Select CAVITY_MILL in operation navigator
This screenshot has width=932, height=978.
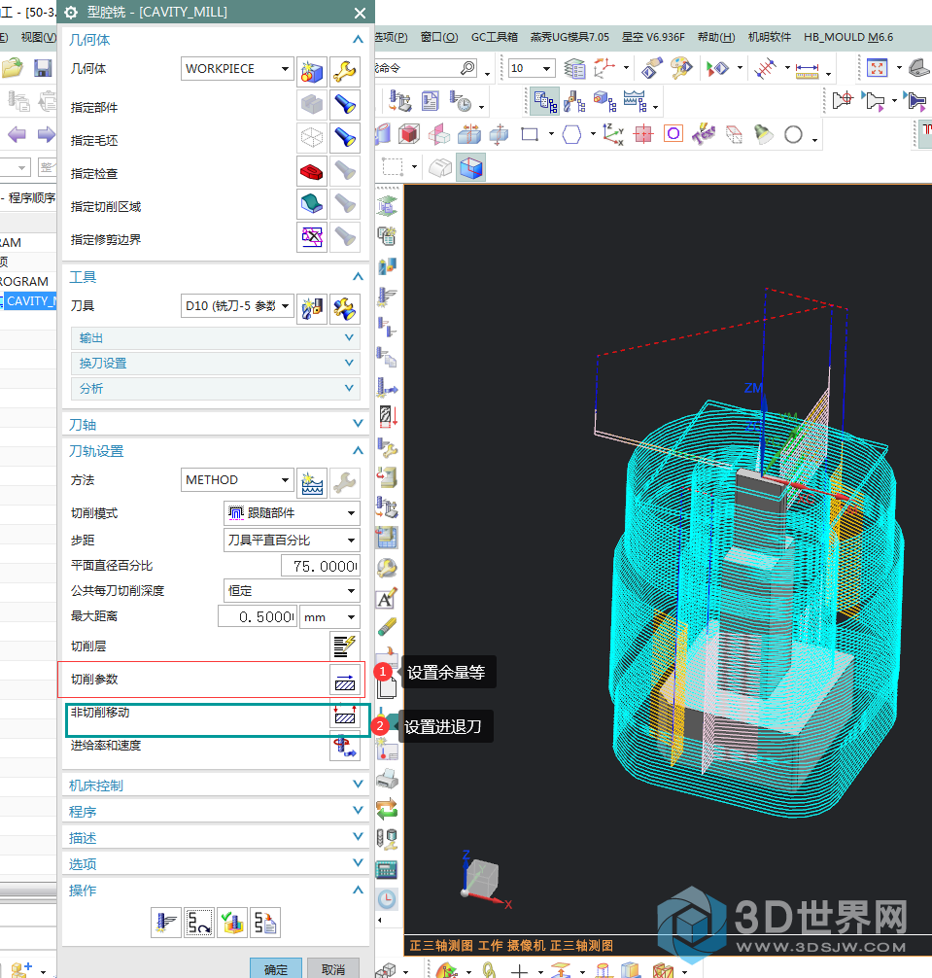[29, 301]
